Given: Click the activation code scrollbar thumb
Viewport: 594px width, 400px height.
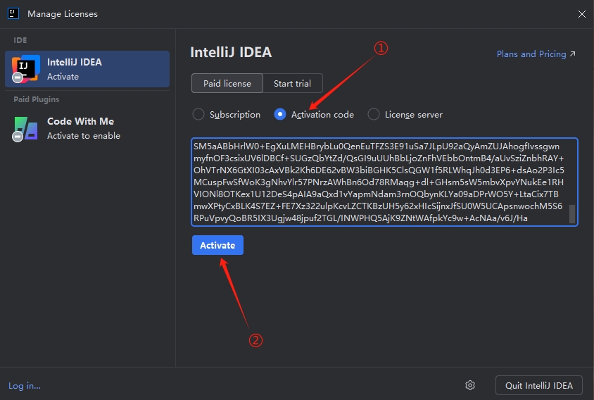Looking at the screenshot, I should click(x=571, y=213).
